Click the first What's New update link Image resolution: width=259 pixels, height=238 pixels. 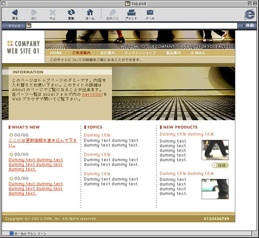(x=43, y=142)
